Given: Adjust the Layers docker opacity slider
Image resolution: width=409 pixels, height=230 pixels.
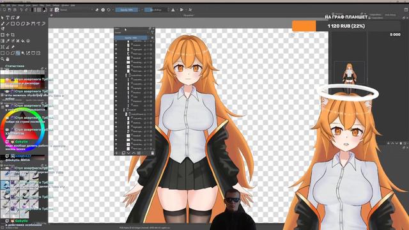Looking at the screenshot, I should click(x=131, y=38).
